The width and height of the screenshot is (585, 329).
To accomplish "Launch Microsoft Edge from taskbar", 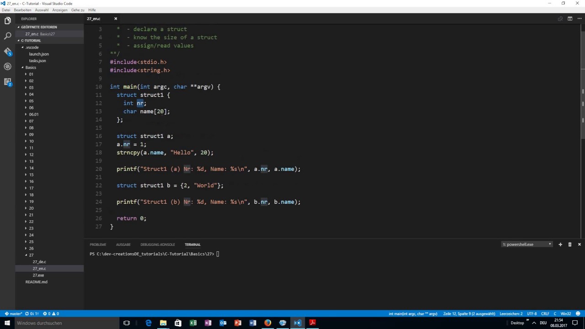I will [x=148, y=323].
